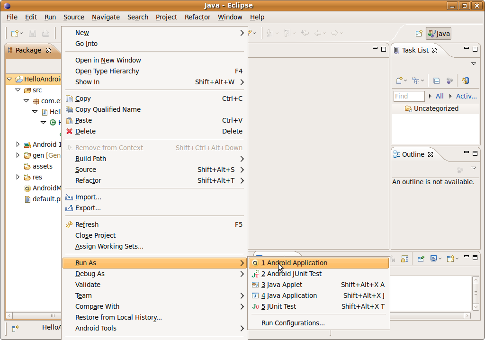This screenshot has height=340, width=485.
Task: Choose 2 Android JUnit Test
Action: point(319,274)
